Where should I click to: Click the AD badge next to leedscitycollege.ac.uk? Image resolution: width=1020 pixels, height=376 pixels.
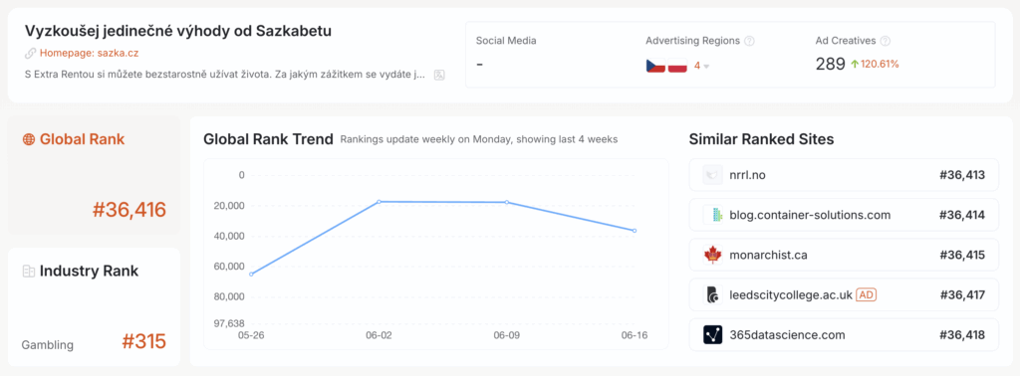pyautogui.click(x=867, y=294)
